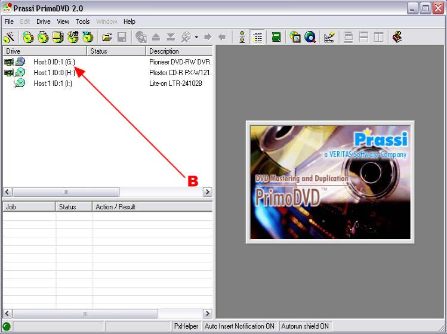447x334 pixels.
Task: Click the Autorun shield ON status
Action: coord(305,326)
